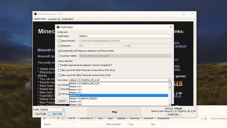Switch to Profile Editor tab
The height and width of the screenshot is (128, 227).
point(67,19)
